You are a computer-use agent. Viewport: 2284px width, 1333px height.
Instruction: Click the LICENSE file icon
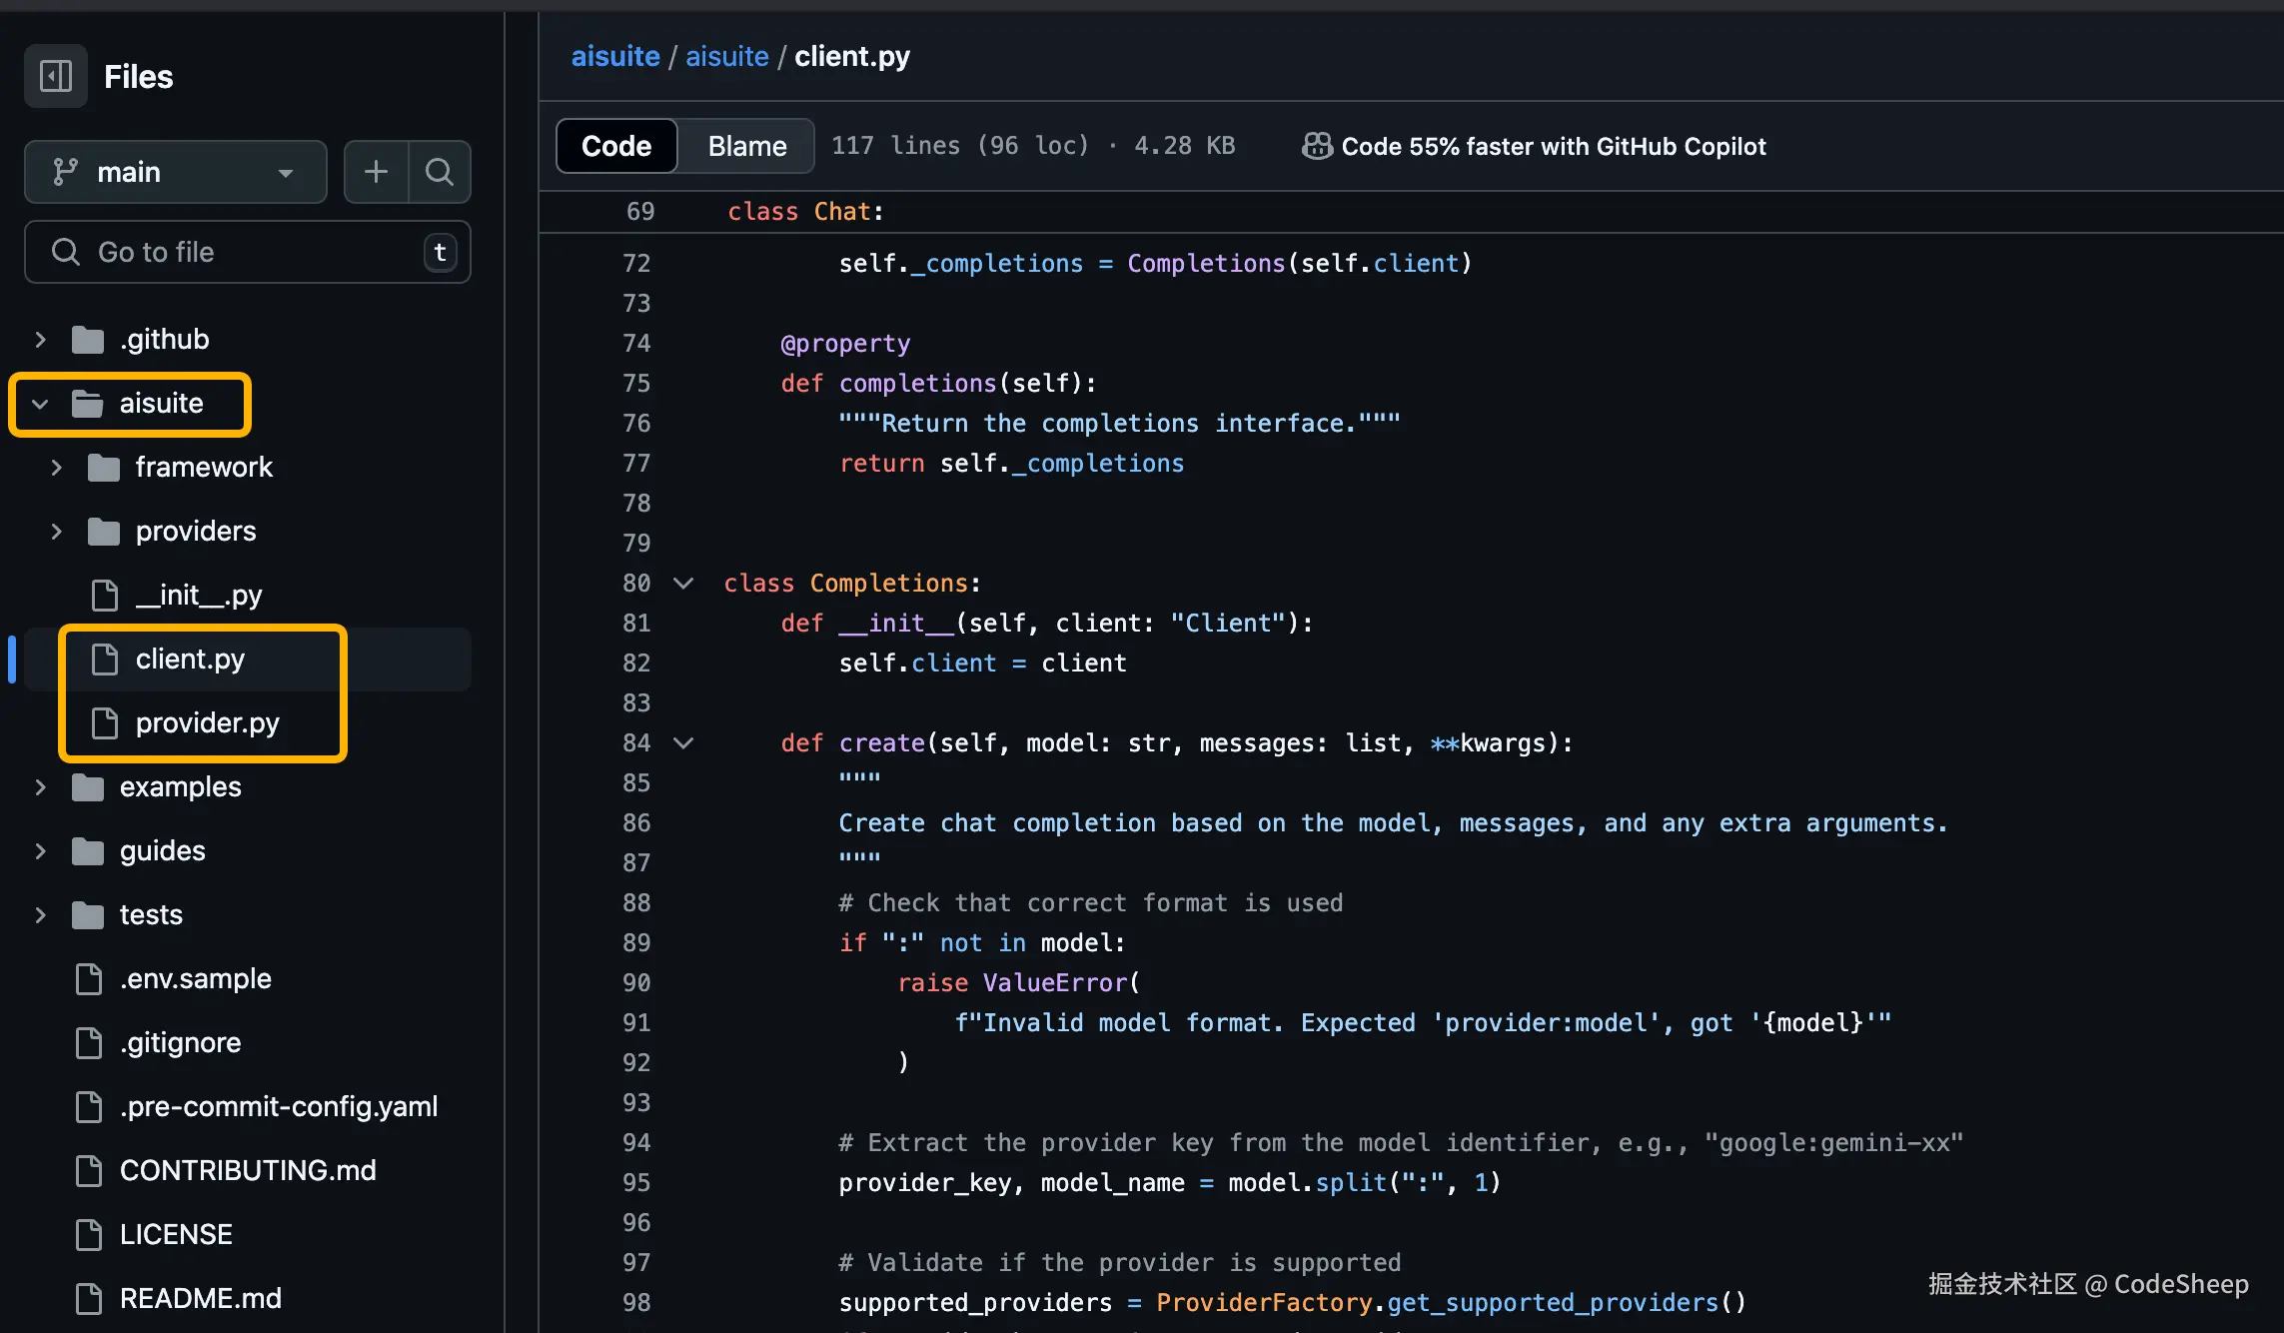pos(89,1234)
